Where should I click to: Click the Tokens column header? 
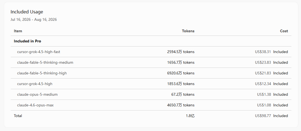pyautogui.click(x=188, y=31)
